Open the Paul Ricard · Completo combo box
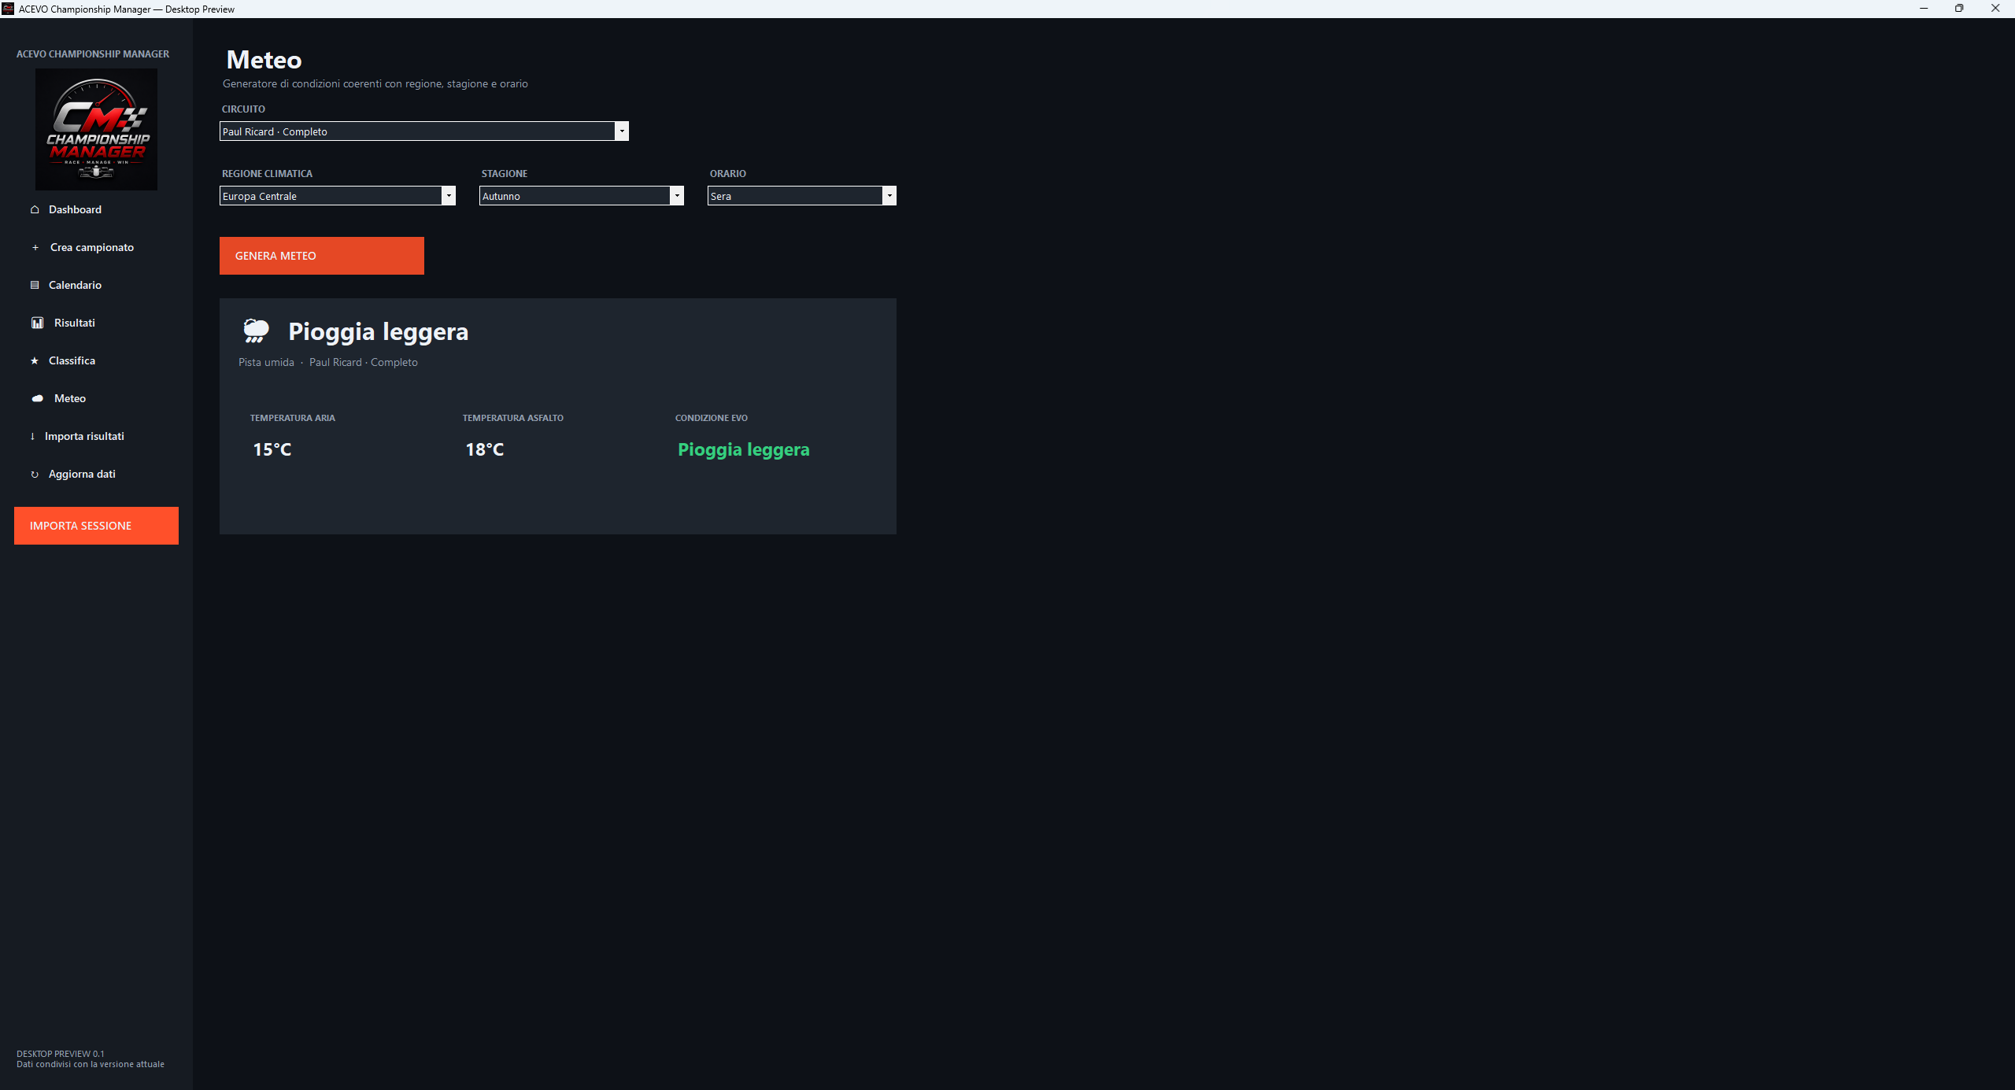The height and width of the screenshot is (1090, 2015). (423, 131)
